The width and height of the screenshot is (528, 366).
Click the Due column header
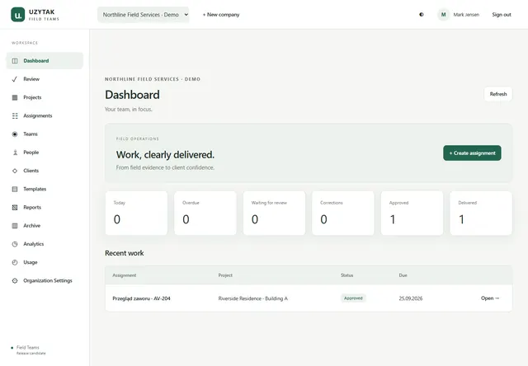(x=403, y=275)
